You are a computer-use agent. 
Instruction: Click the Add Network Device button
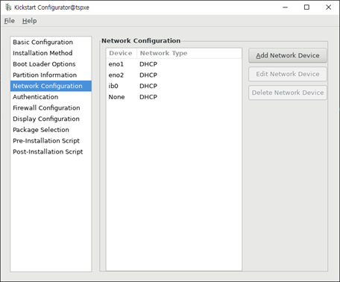(x=288, y=55)
